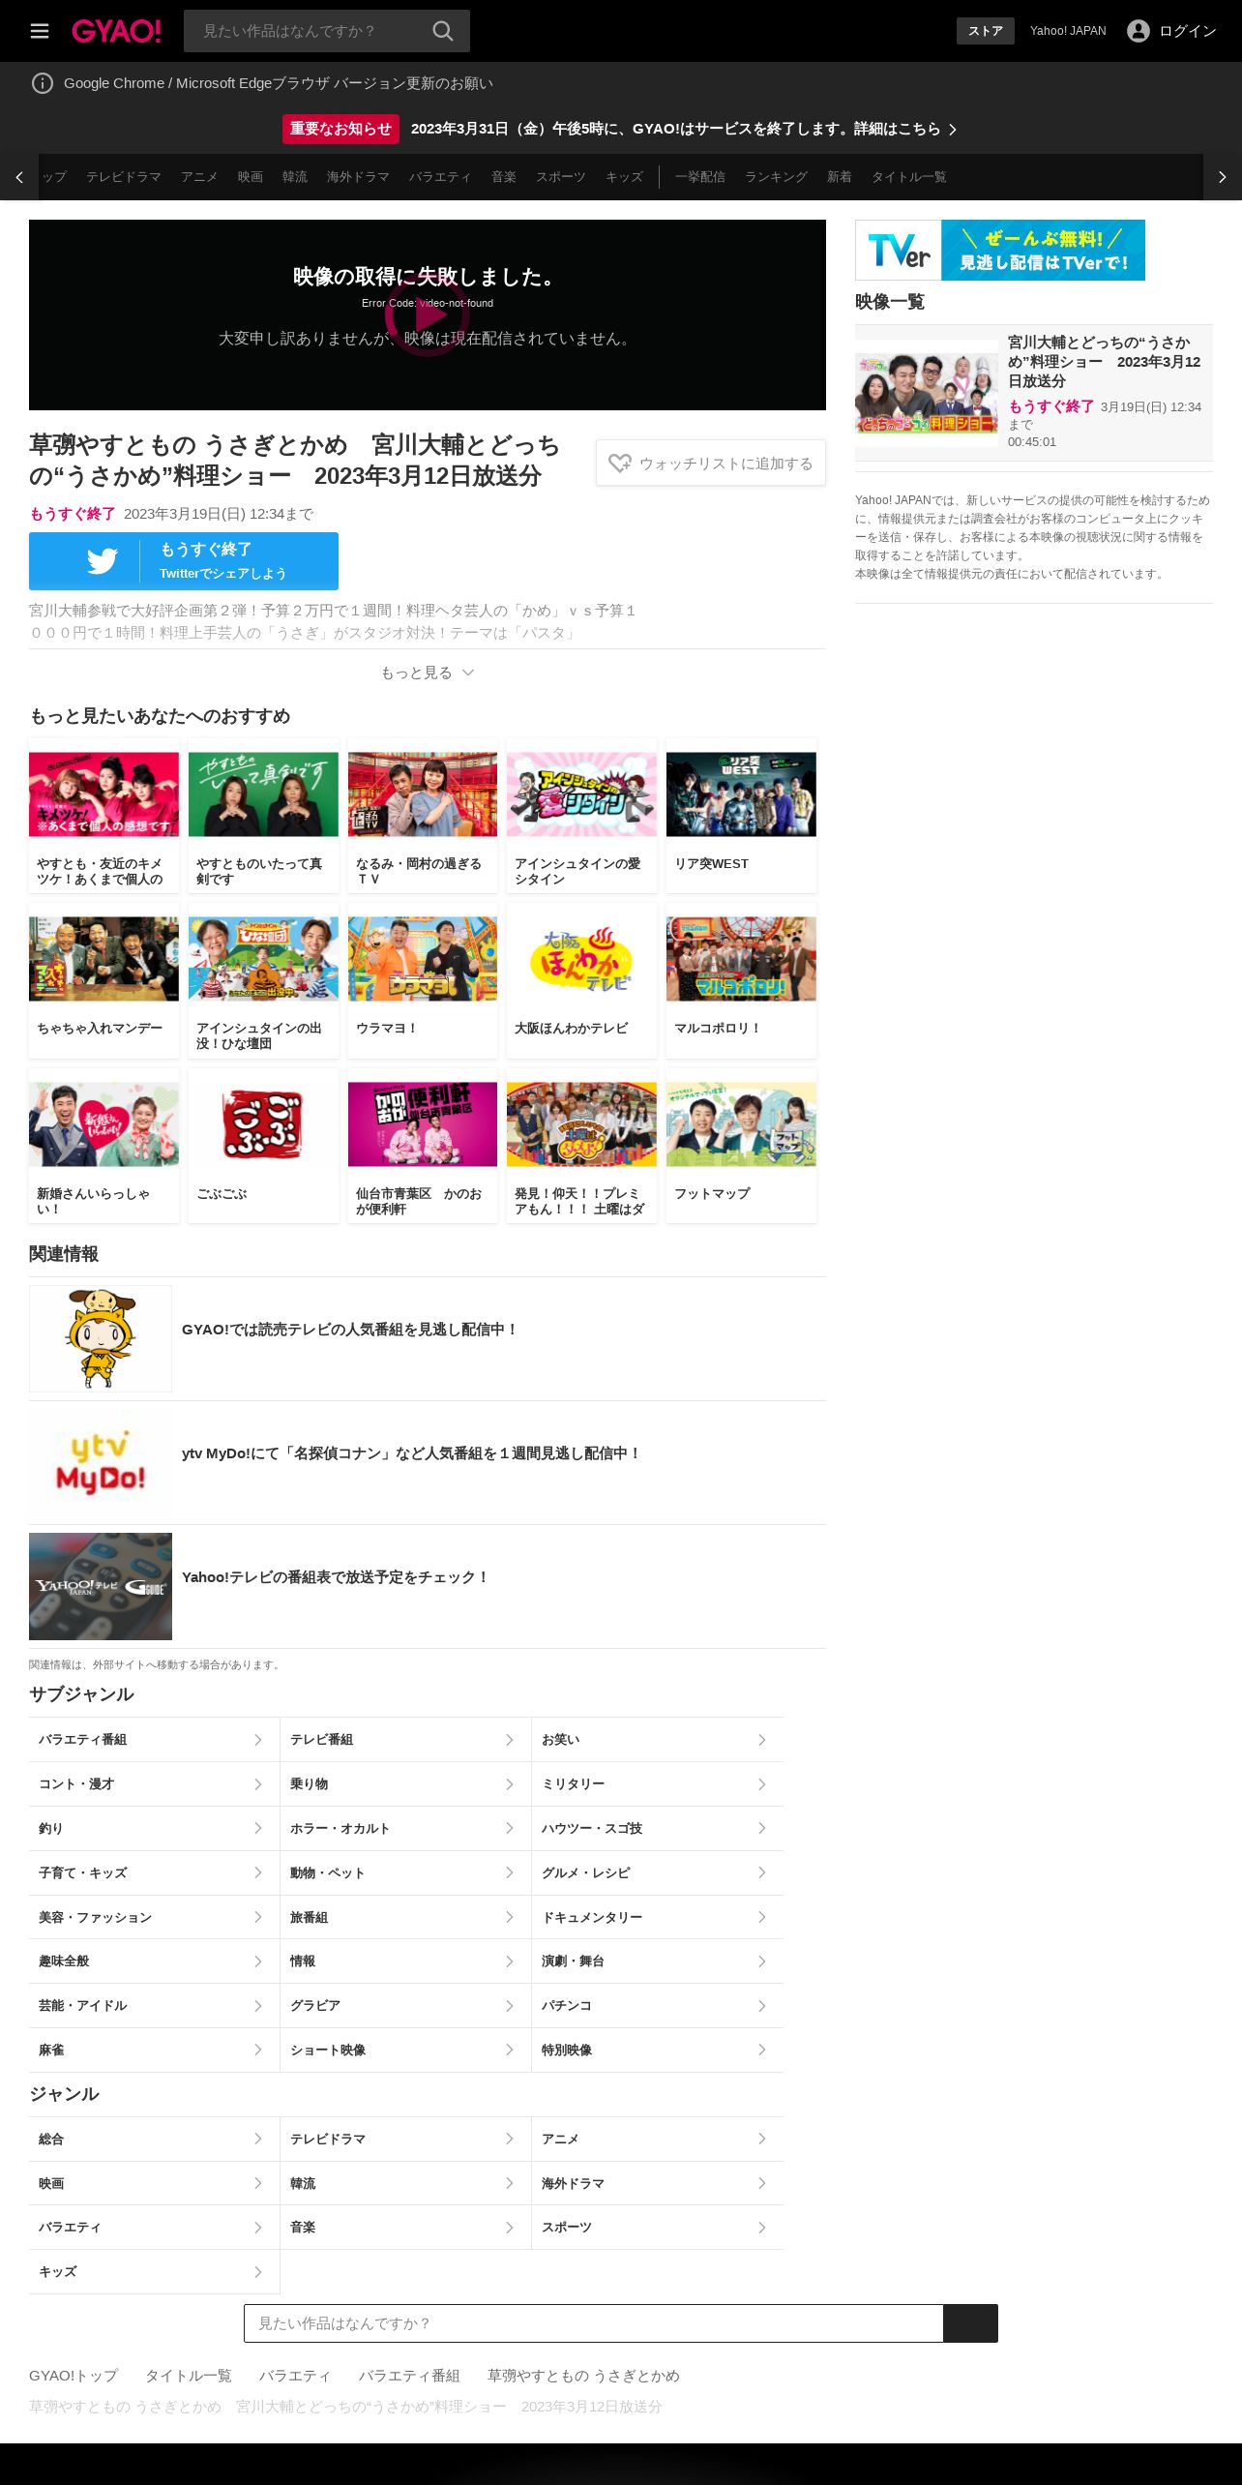The width and height of the screenshot is (1242, 2485).
Task: Click the heart icon on watchlist button
Action: coord(620,464)
